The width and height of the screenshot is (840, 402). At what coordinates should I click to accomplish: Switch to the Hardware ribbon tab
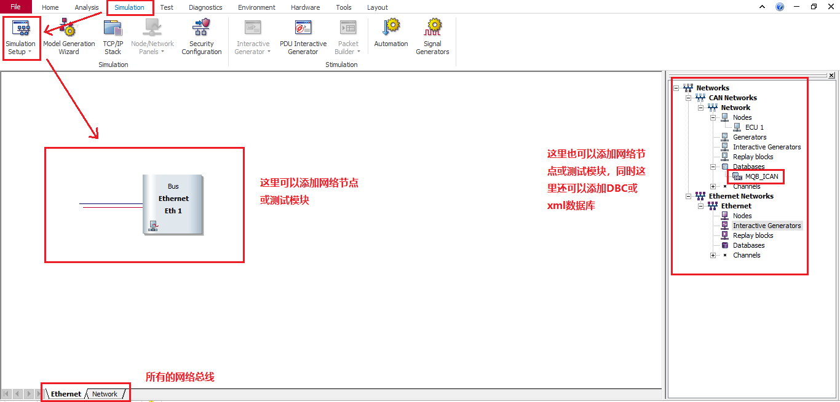click(x=305, y=7)
